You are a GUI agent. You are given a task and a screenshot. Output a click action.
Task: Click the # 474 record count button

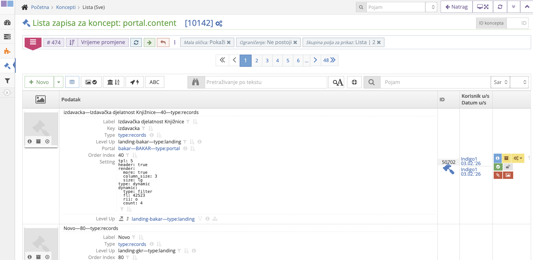54,42
